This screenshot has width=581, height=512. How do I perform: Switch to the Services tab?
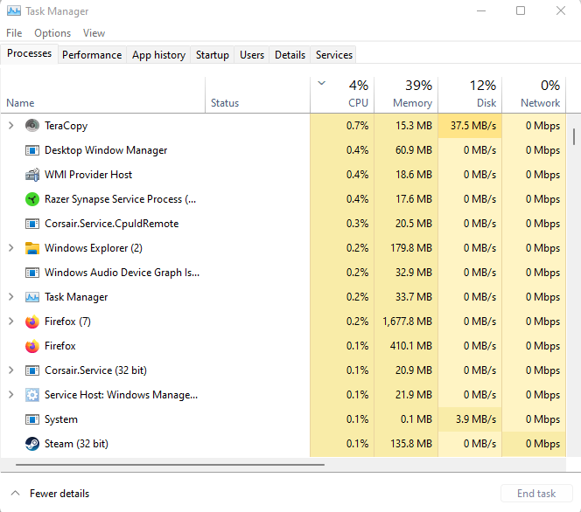tap(334, 55)
